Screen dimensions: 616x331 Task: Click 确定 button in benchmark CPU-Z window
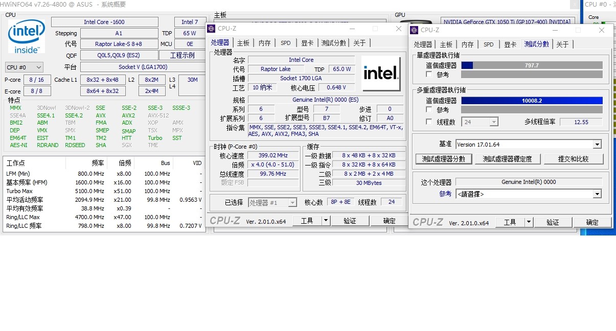click(592, 222)
